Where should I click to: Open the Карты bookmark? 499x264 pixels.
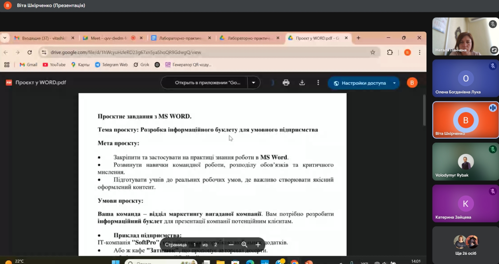(80, 65)
